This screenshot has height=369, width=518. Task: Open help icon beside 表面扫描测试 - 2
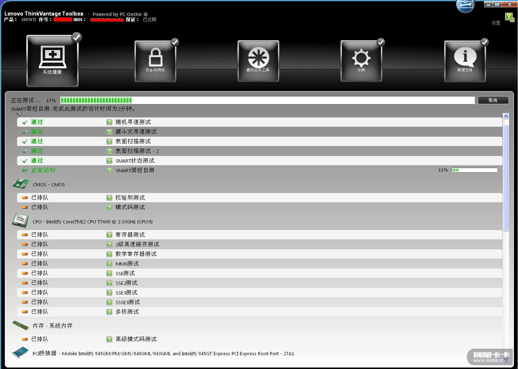(x=109, y=151)
